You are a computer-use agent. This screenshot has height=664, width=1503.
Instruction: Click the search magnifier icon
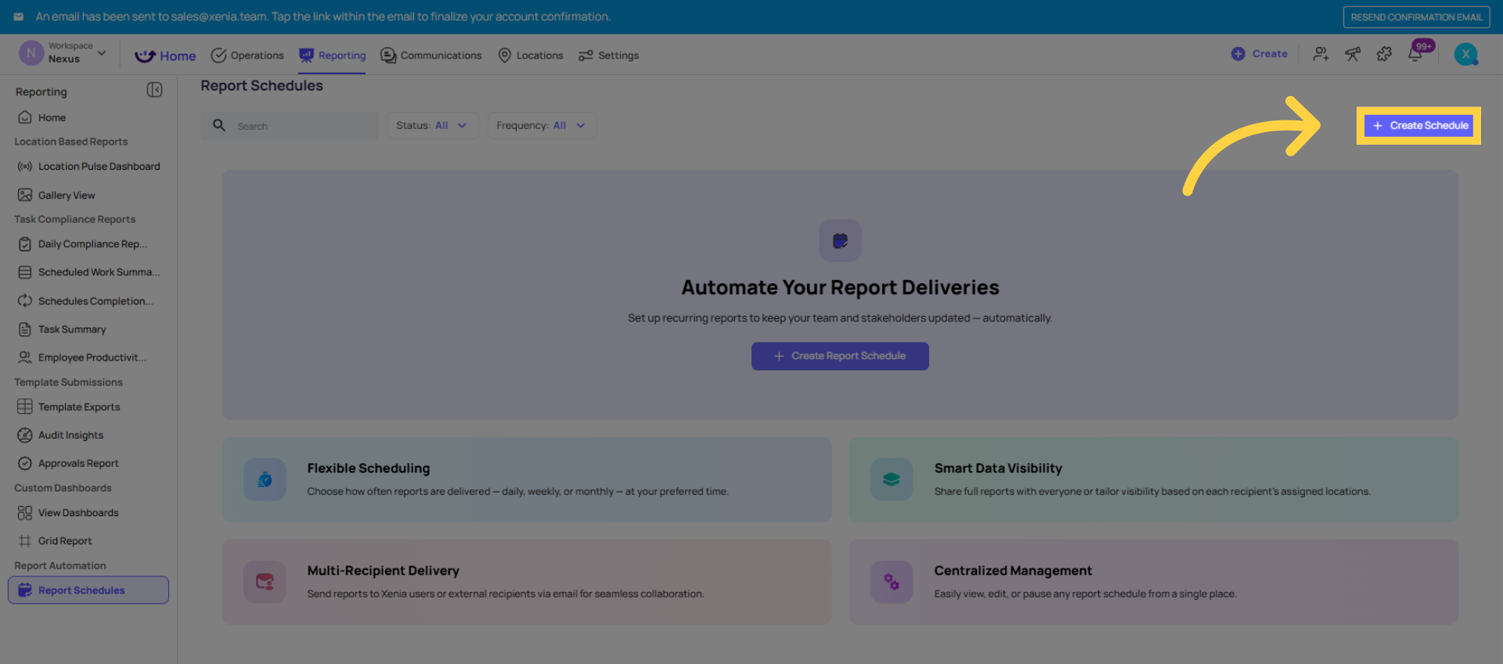pos(219,125)
